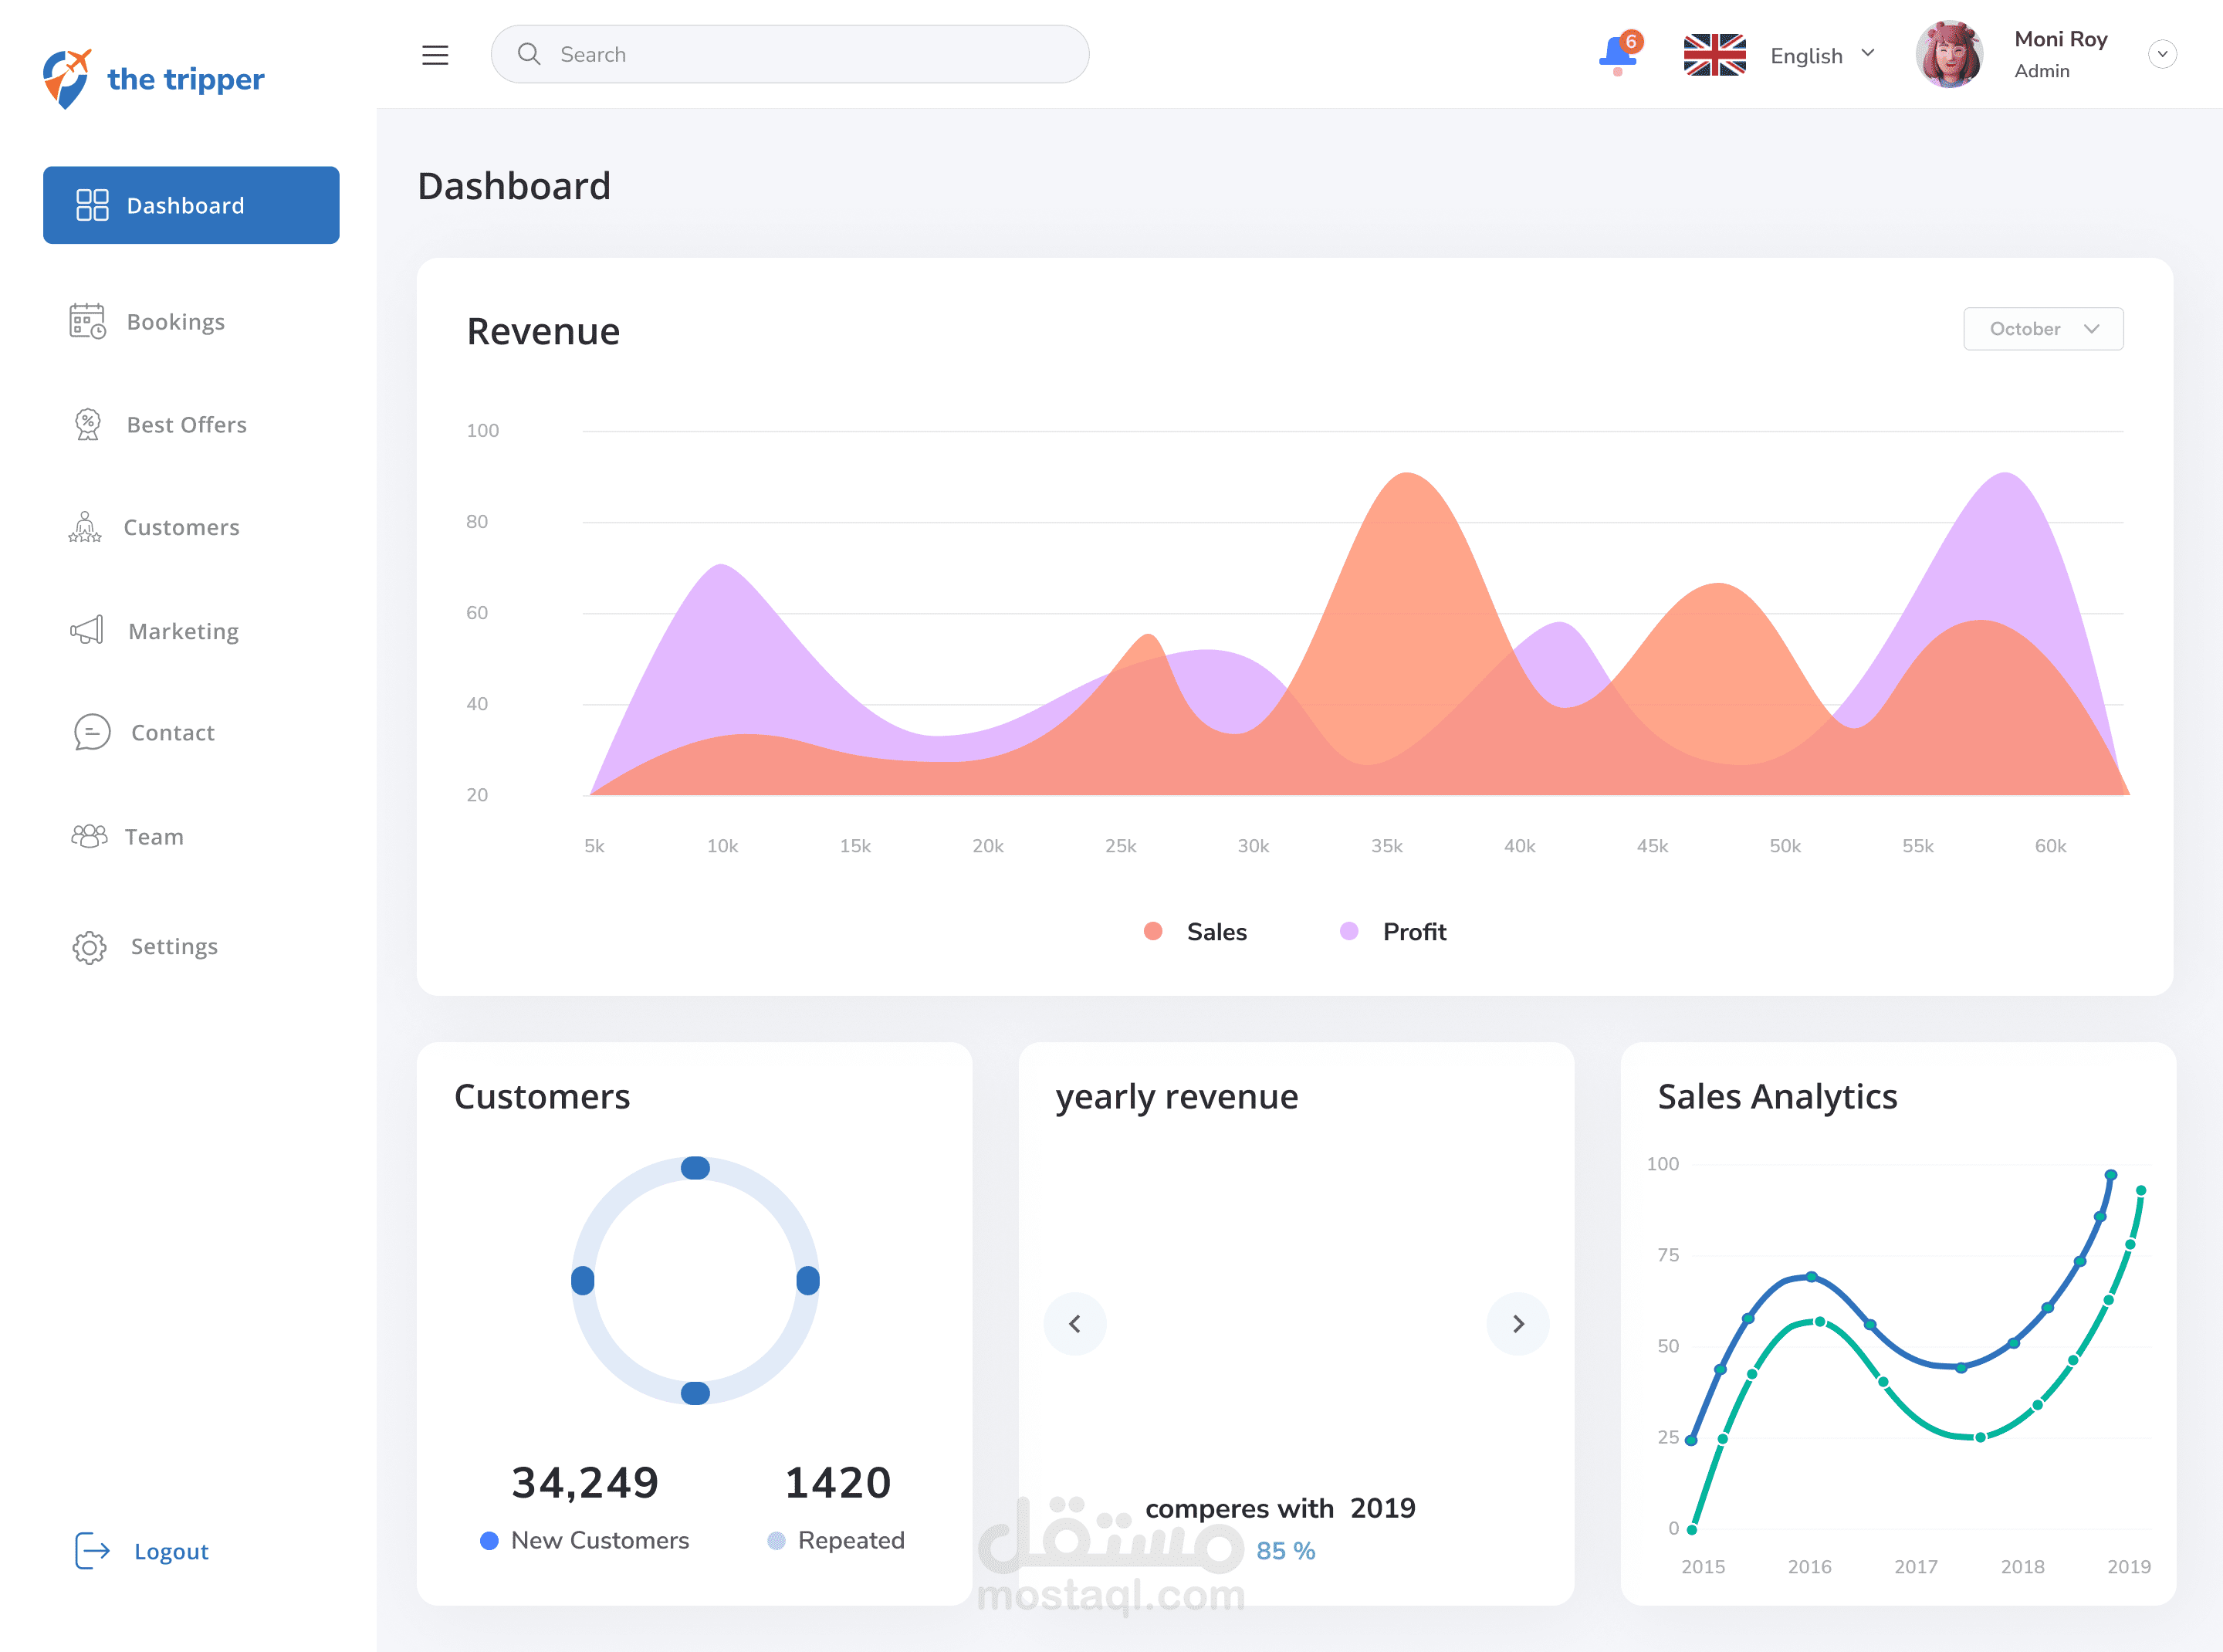Open the hamburger menu icon
This screenshot has height=1652, width=2223.
[435, 55]
